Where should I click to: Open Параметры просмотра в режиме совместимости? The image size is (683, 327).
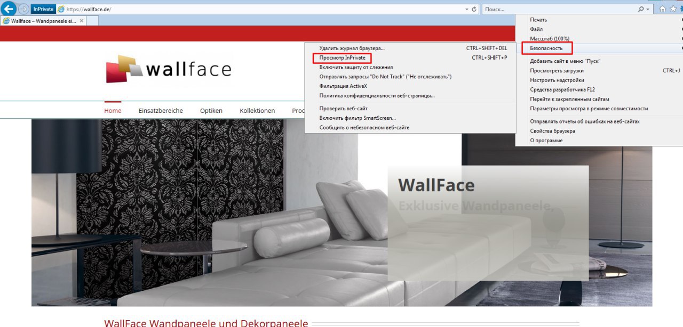click(x=599, y=109)
